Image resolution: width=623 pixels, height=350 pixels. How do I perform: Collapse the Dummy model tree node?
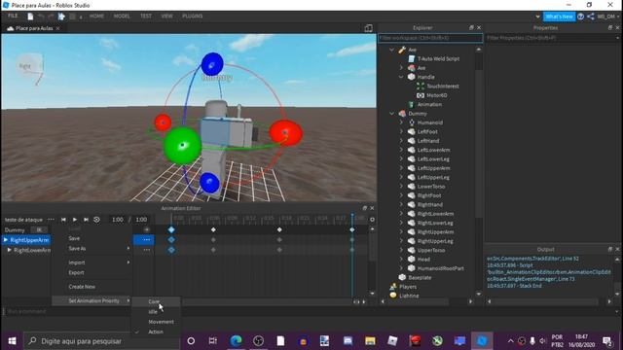(391, 114)
